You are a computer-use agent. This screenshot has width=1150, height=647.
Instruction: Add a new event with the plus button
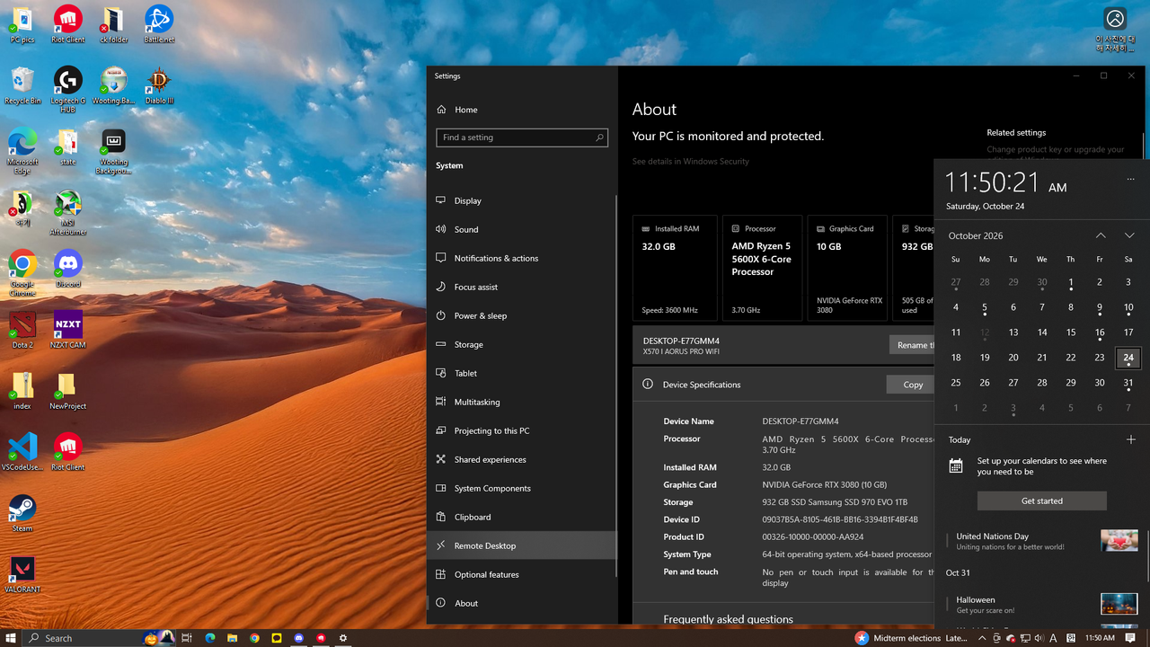1131,439
